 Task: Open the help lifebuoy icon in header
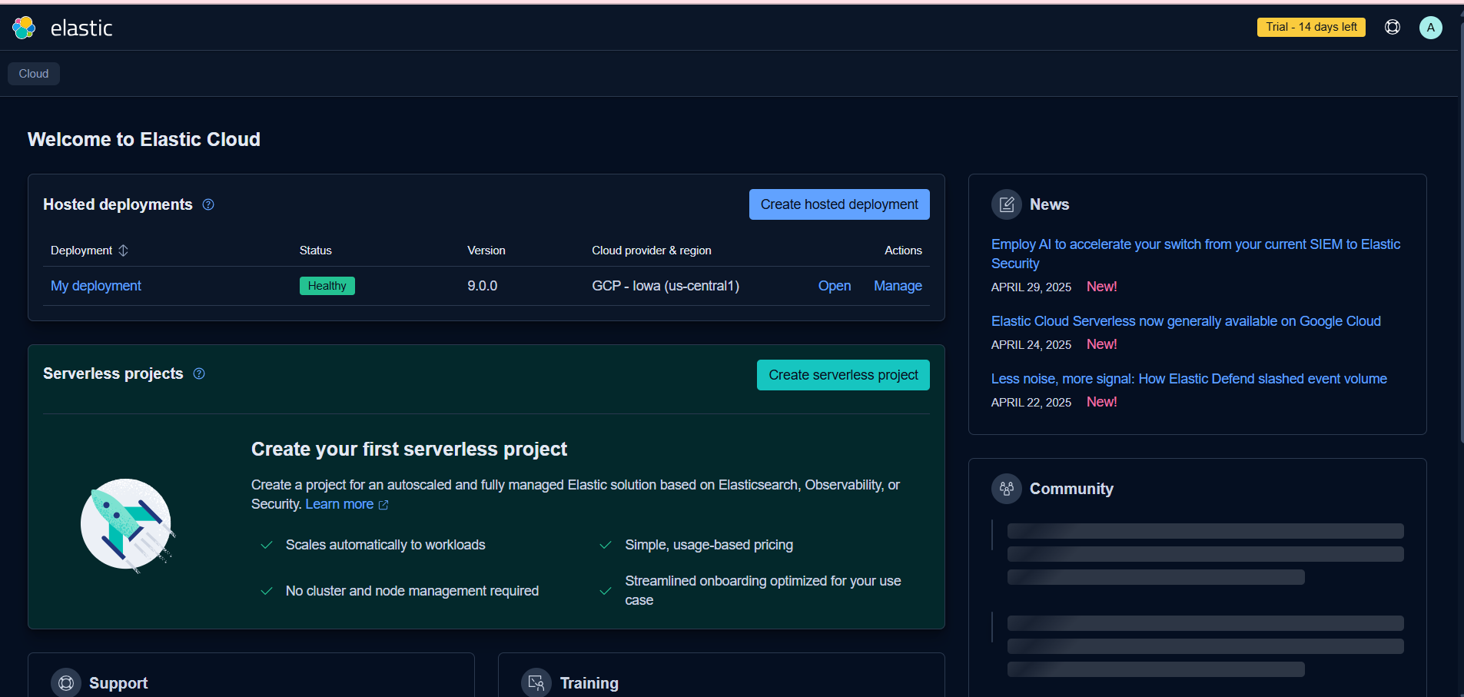pos(1392,28)
